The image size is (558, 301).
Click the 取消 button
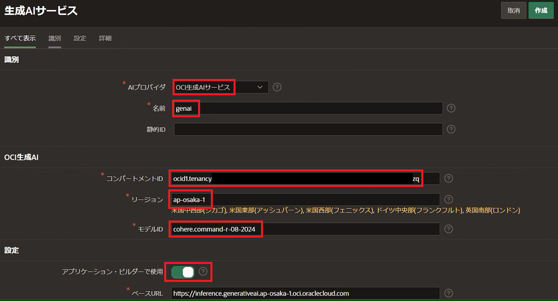(x=513, y=11)
